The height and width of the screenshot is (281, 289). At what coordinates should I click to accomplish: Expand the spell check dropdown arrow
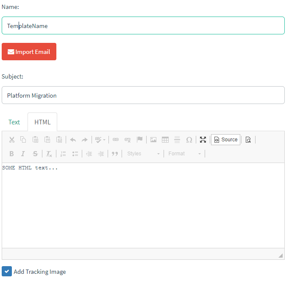(104, 140)
